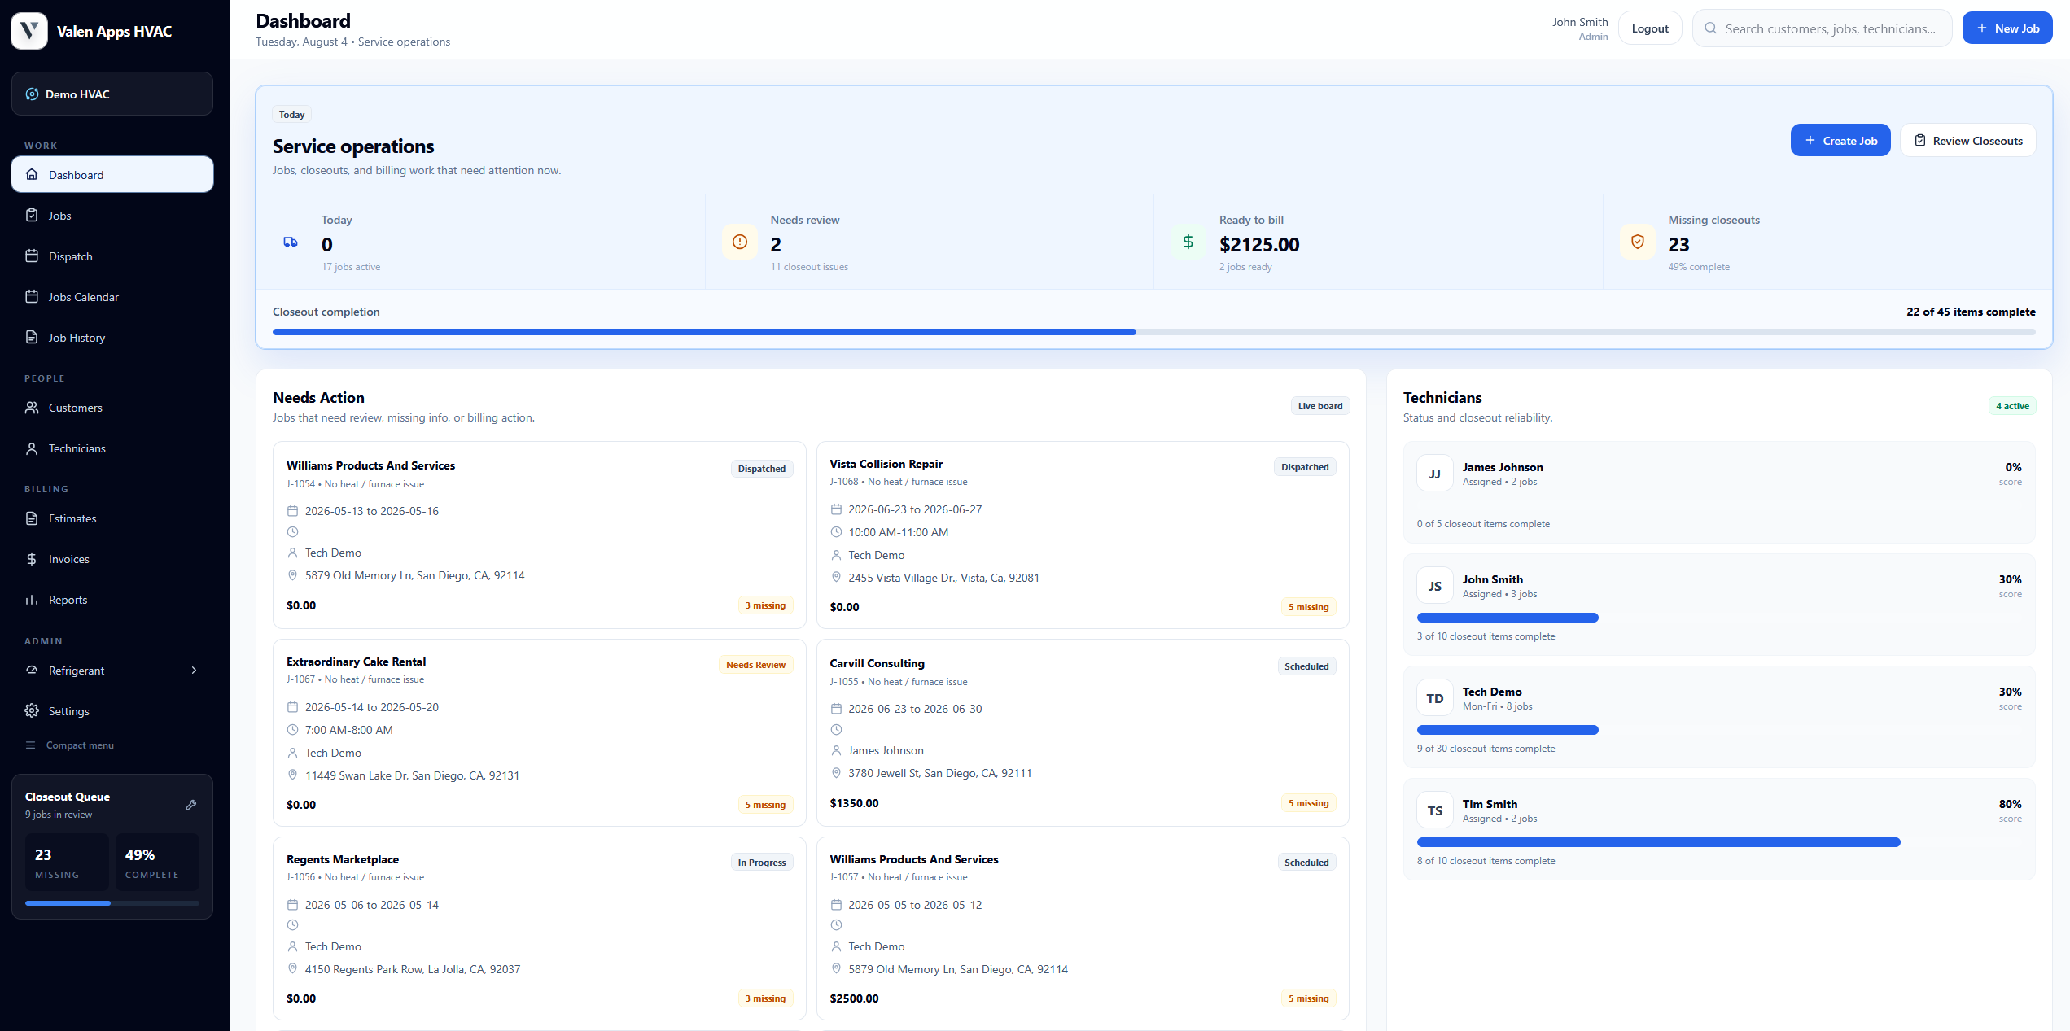Go to Jobs in the sidebar
This screenshot has height=1031, width=2070.
[112, 215]
